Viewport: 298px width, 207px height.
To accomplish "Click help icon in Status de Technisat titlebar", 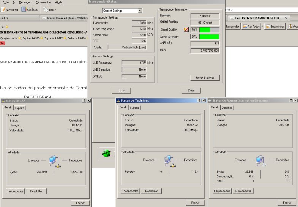I will point(199,100).
